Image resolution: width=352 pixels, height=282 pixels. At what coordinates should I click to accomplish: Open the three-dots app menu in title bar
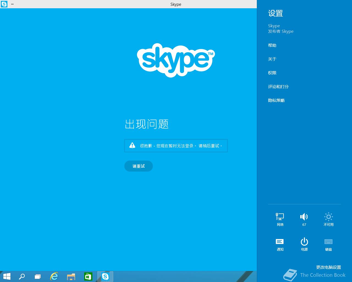pos(12,4)
